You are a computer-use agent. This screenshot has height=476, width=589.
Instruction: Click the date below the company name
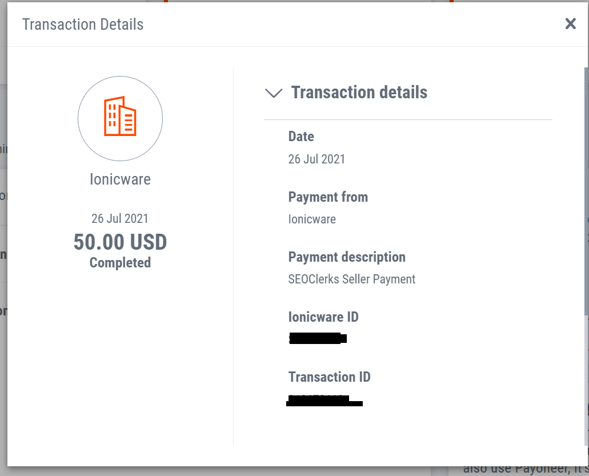pyautogui.click(x=120, y=218)
